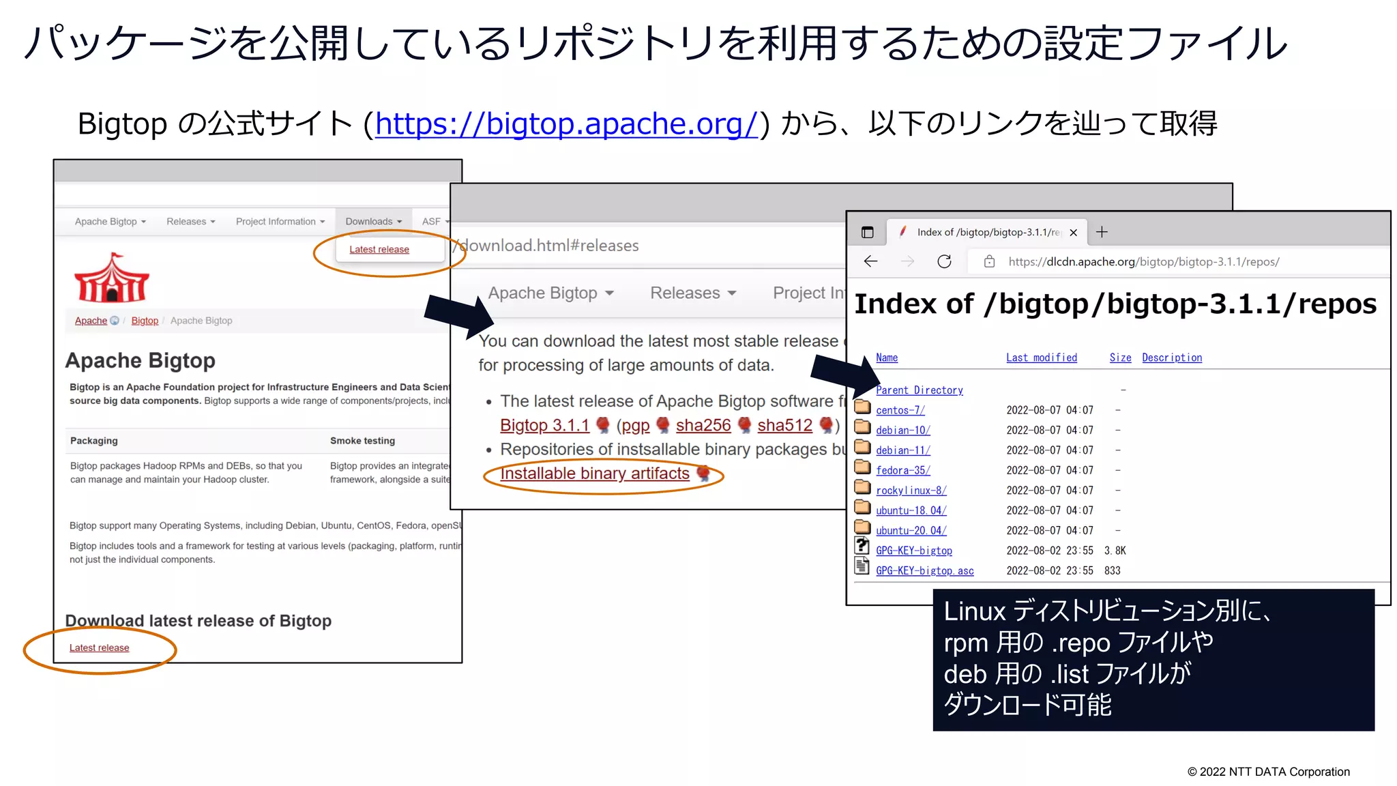The height and width of the screenshot is (786, 1397).
Task: Click the unknown-file icon beside GPG-KEY-bigtop
Action: 862,546
